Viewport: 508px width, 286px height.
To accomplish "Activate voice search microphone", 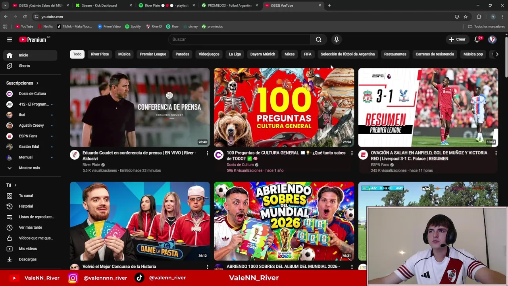I will (x=337, y=39).
